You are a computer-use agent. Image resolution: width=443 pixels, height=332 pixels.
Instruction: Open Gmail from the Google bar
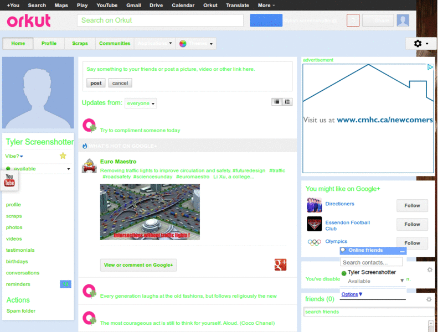click(133, 6)
